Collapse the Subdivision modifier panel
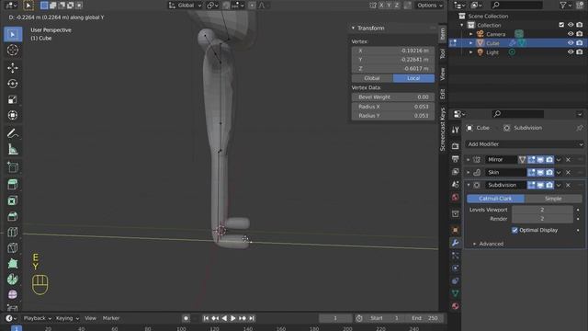Image resolution: width=588 pixels, height=331 pixels. 468,185
